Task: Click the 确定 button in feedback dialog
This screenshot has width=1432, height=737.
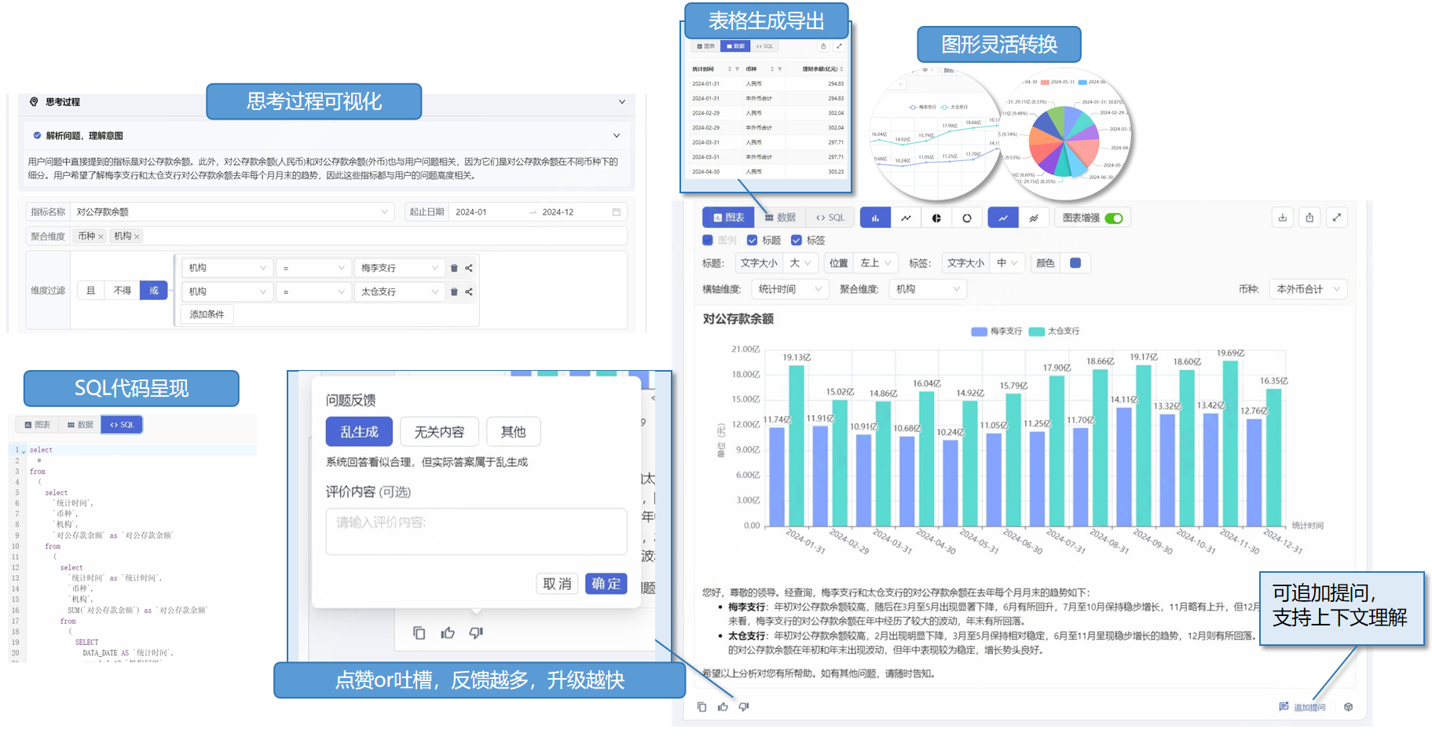Action: click(606, 584)
